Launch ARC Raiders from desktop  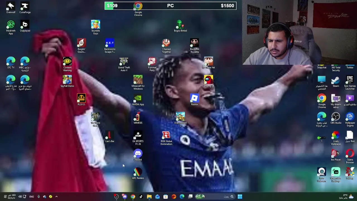pos(138,174)
